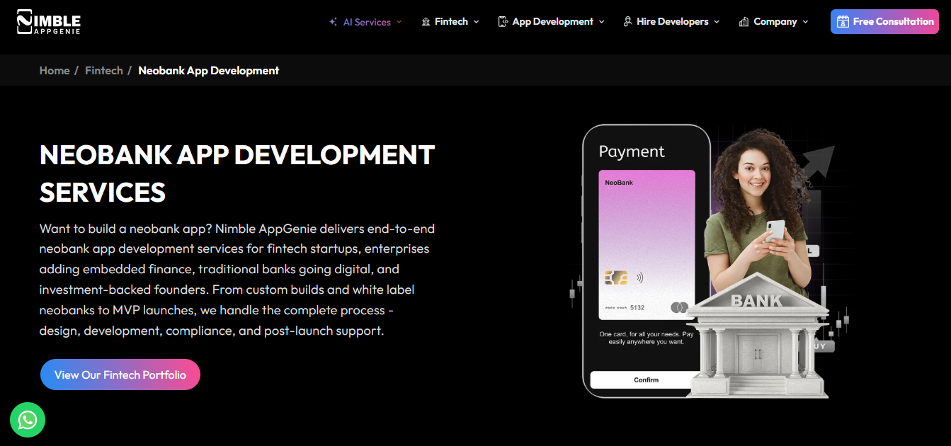Go to Fintech breadcrumb link
This screenshot has width=951, height=446.
click(104, 71)
